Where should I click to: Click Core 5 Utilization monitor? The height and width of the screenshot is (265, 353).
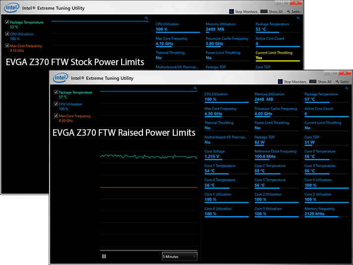pyautogui.click(x=277, y=212)
